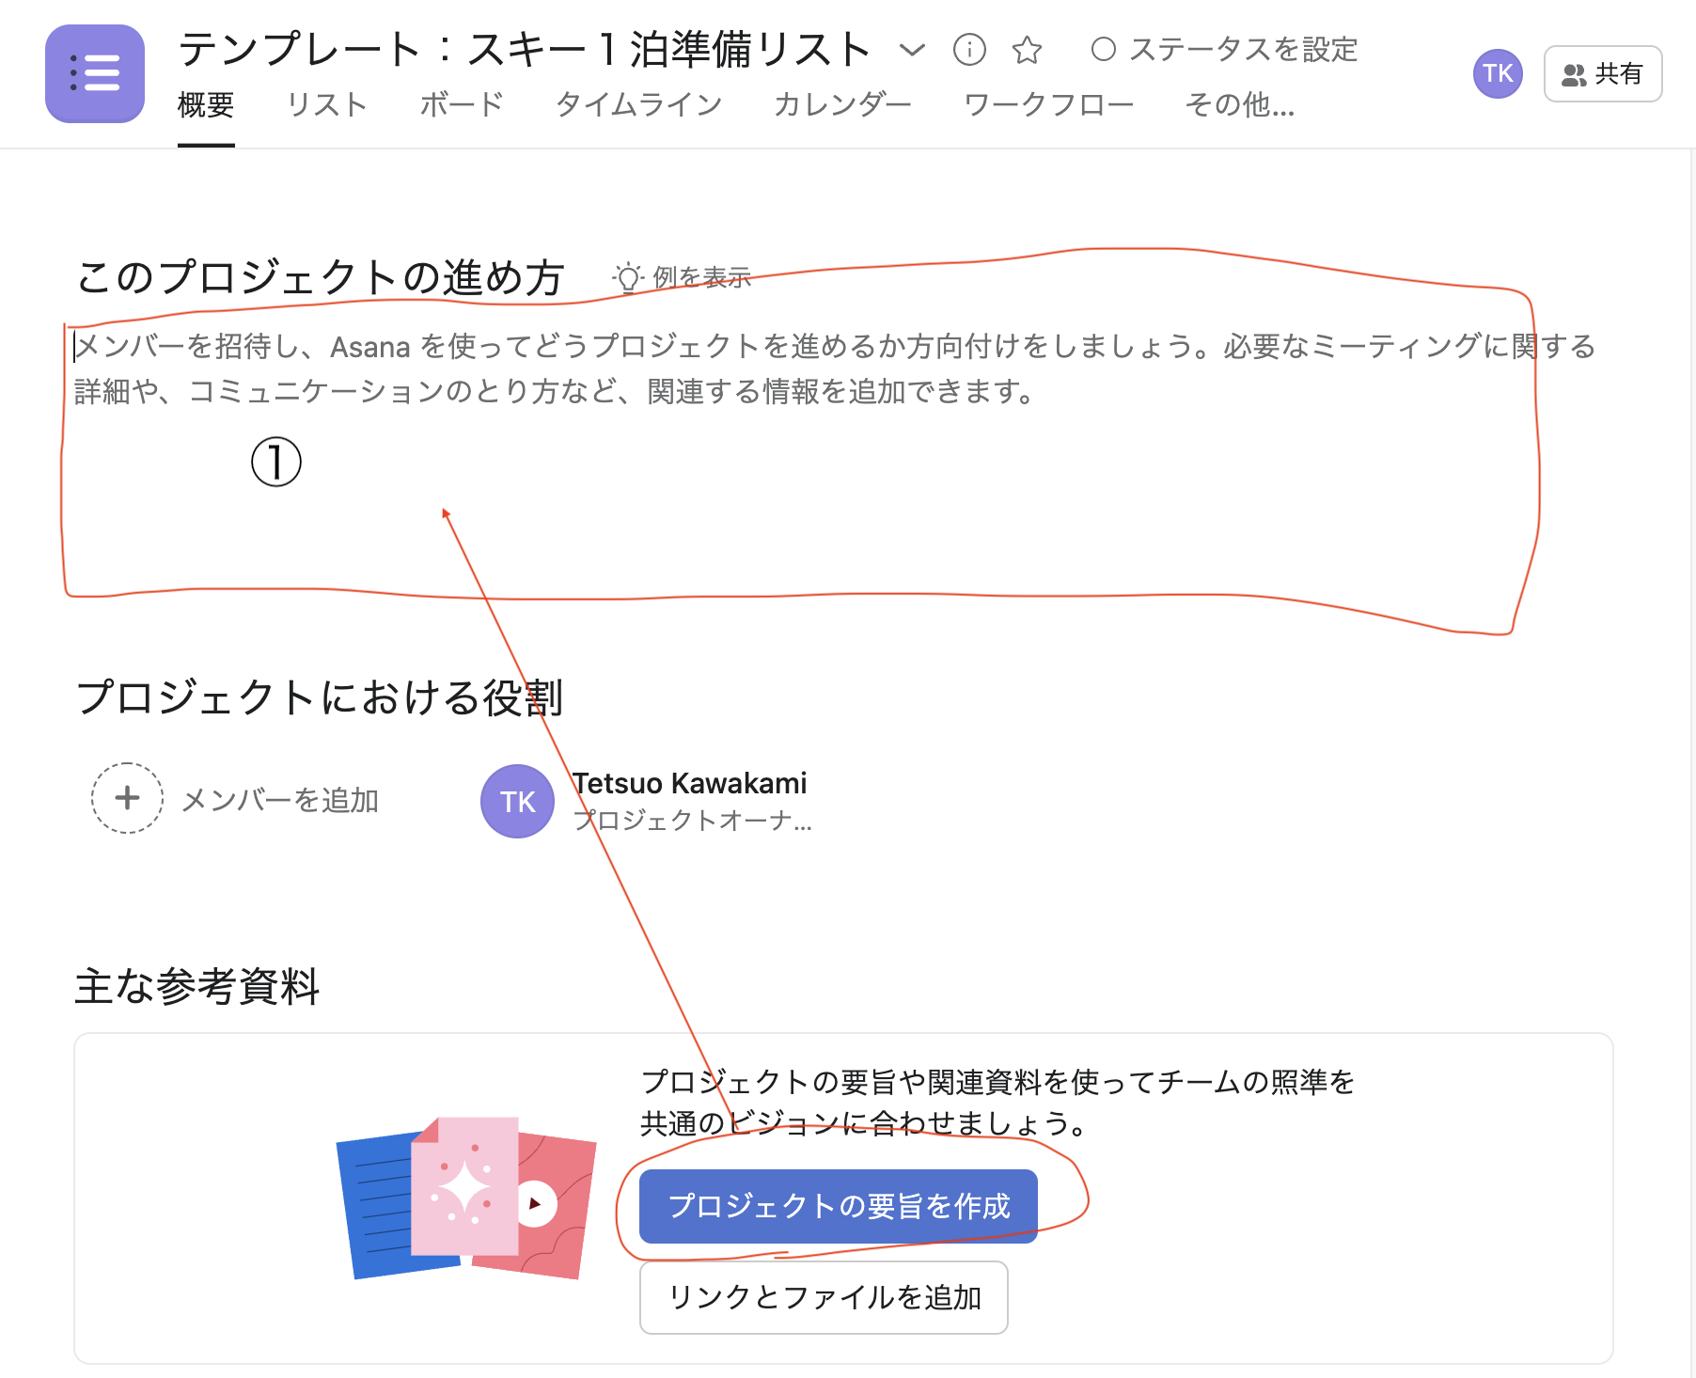Open project details info icon

969,49
